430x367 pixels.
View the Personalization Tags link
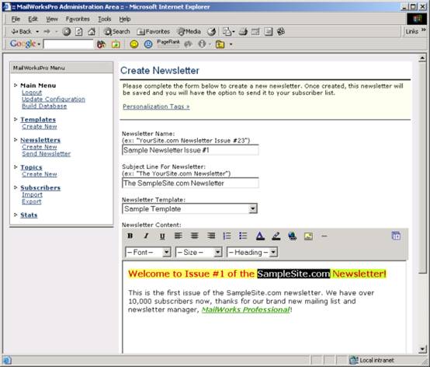pyautogui.click(x=156, y=107)
